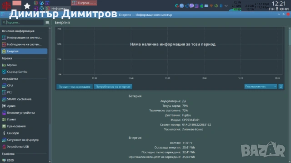Open the application launcher in the top panel

click(6, 5)
